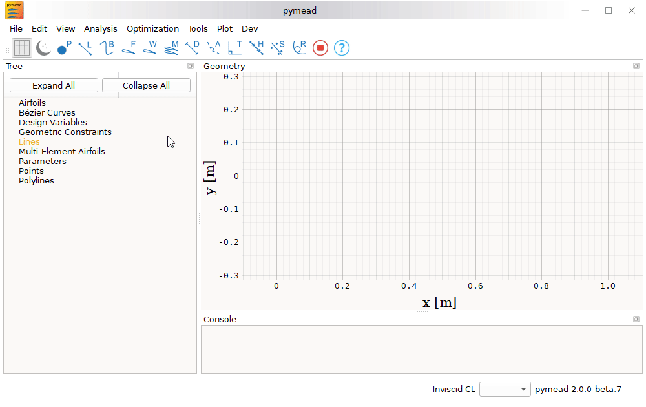Screen dimensions: 646x407
Task: Float the Tree panel with its undock button
Action: [x=191, y=66]
